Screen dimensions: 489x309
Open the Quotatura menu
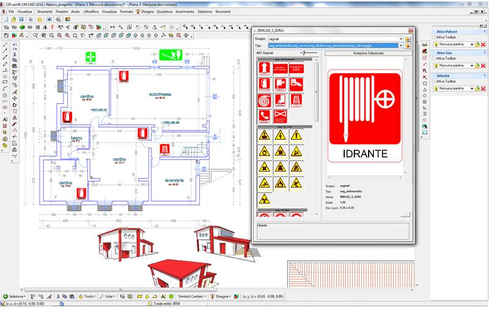164,12
